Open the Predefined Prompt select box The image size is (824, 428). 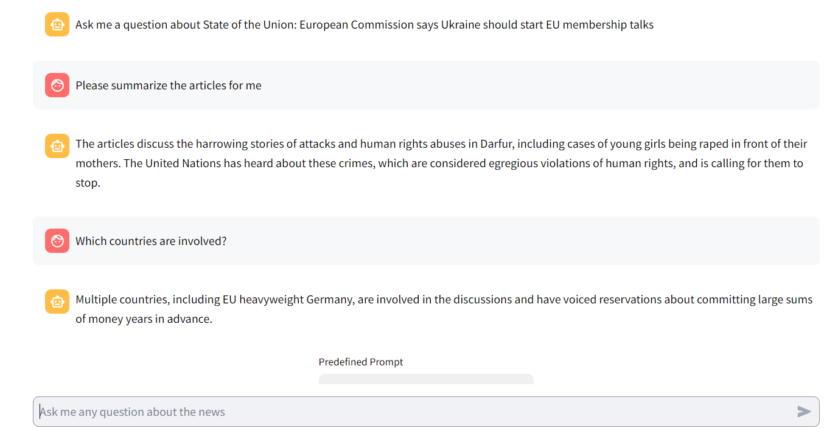(x=426, y=379)
